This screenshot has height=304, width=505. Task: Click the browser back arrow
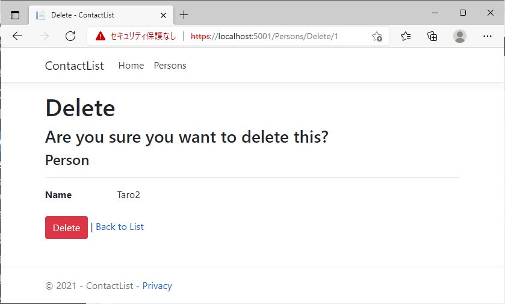[17, 36]
